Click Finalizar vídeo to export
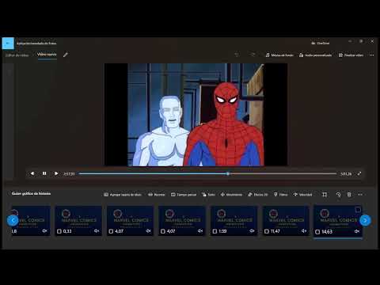Image resolution: width=380 pixels, height=285 pixels. [351, 55]
